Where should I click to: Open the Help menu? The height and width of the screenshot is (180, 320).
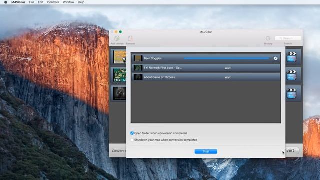pyautogui.click(x=81, y=2)
